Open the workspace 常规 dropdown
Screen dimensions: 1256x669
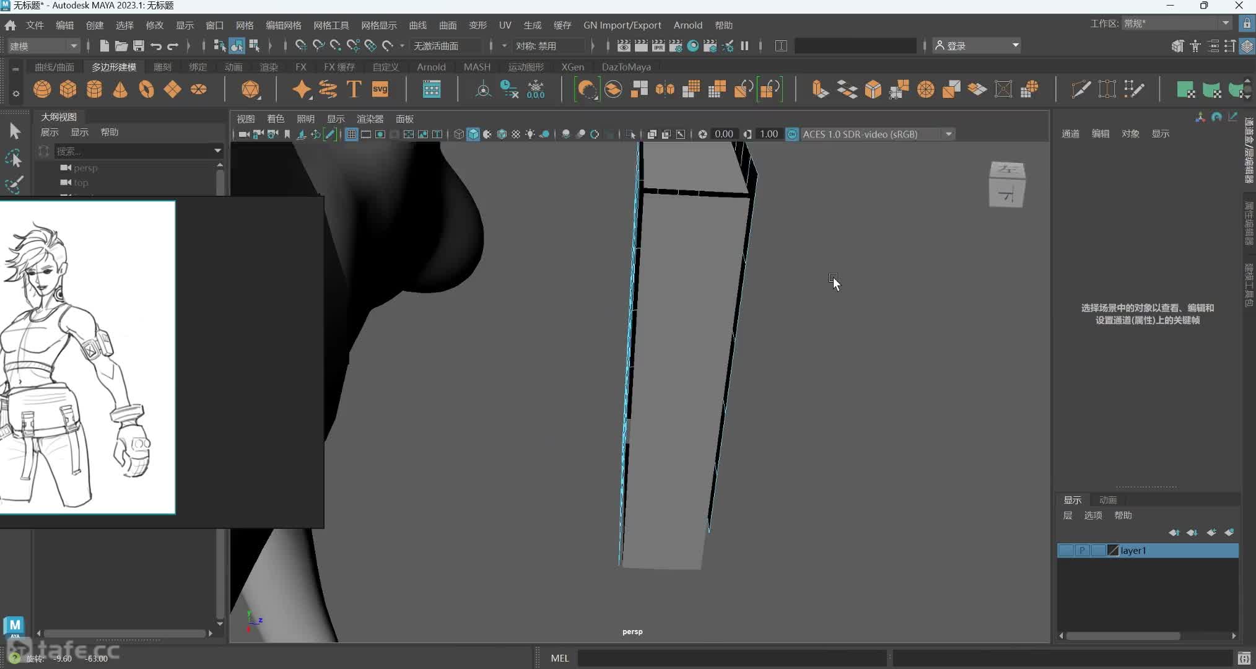click(1176, 24)
